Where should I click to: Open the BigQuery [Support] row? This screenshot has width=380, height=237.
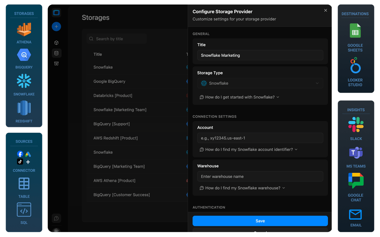click(x=137, y=124)
